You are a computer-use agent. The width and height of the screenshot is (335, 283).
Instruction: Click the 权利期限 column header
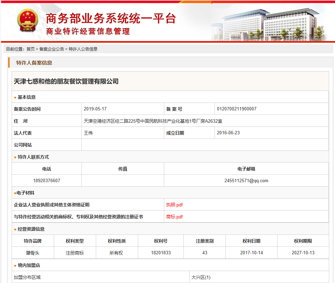(303, 241)
